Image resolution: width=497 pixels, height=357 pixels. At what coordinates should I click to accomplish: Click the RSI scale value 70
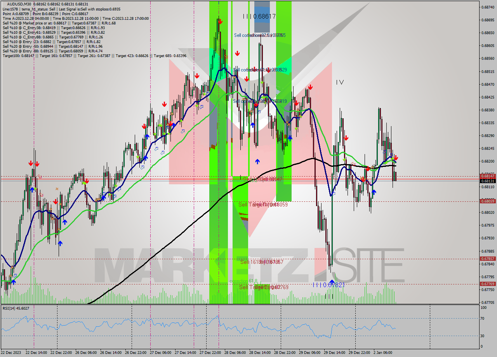483,318
